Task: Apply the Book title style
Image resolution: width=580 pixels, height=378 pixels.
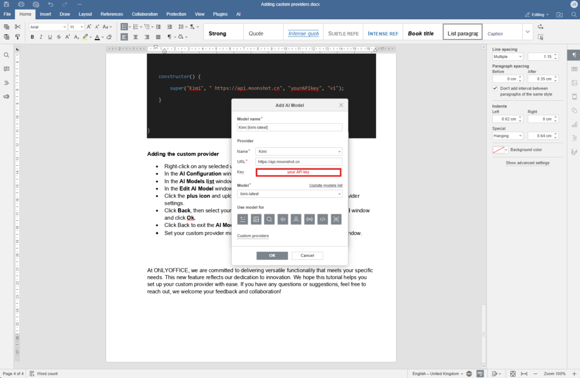Action: 423,33
